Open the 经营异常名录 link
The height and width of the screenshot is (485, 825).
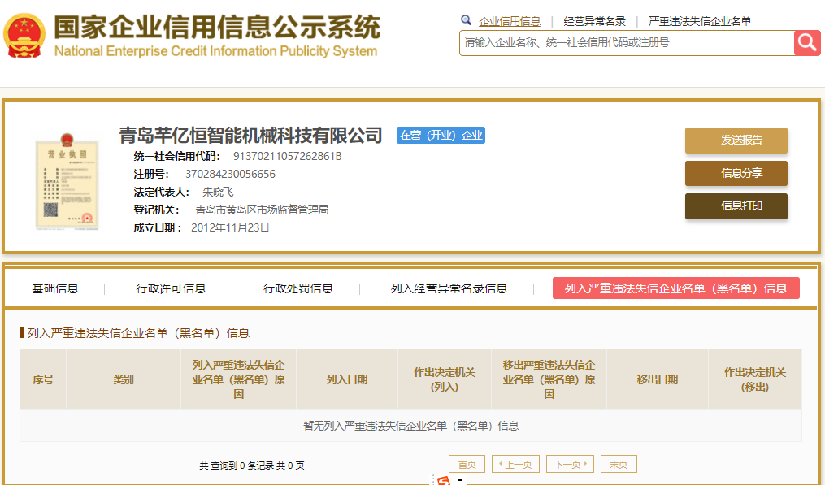pos(594,21)
